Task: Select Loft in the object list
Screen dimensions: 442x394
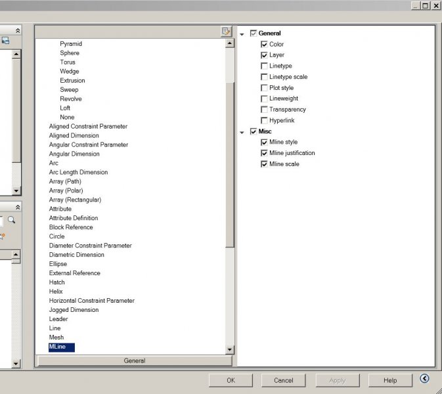Action: tap(65, 108)
